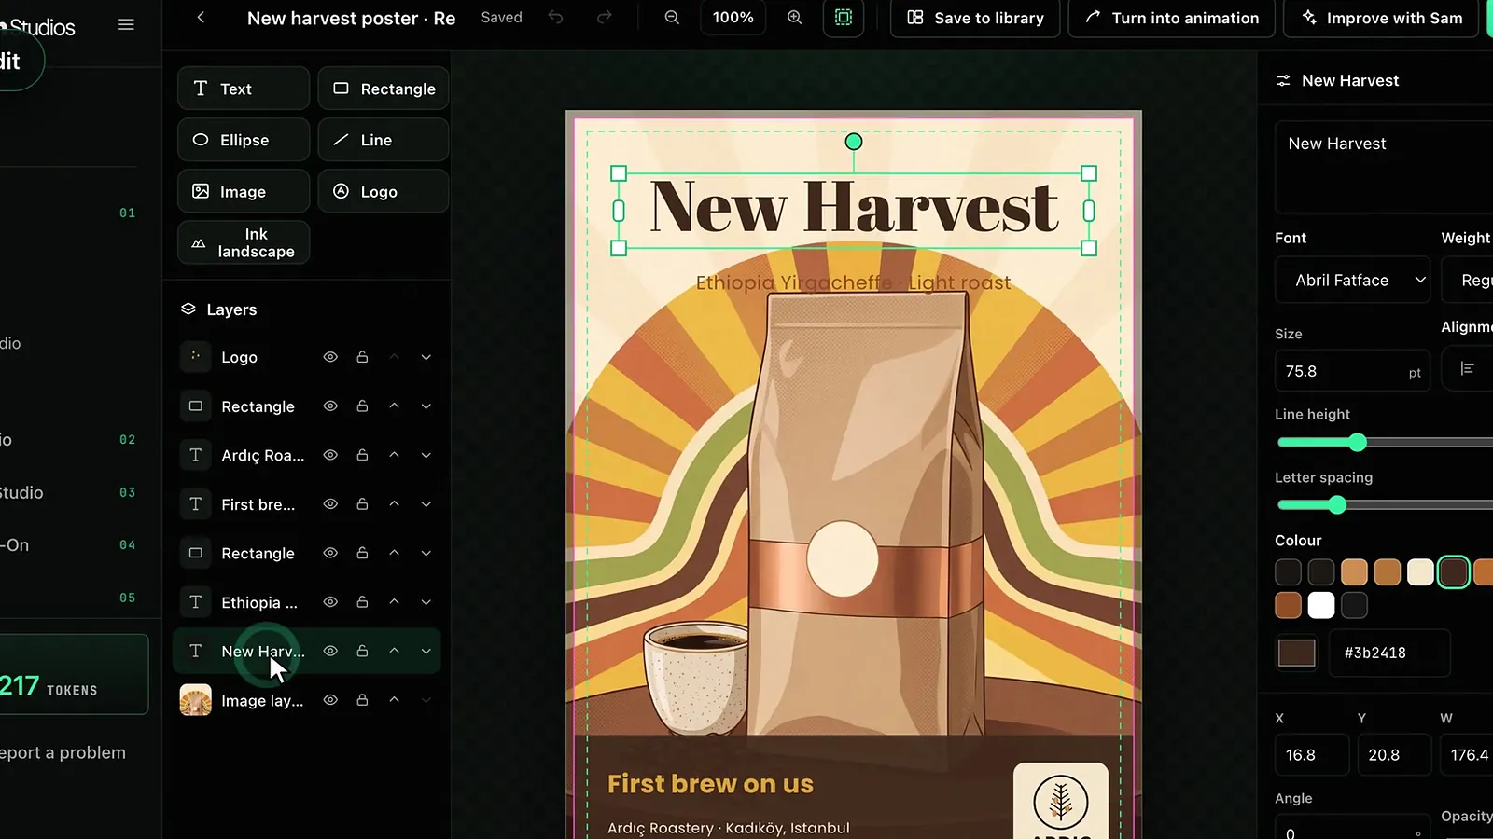The width and height of the screenshot is (1493, 839).
Task: Move the Image lay... layer up
Action: coord(395,700)
